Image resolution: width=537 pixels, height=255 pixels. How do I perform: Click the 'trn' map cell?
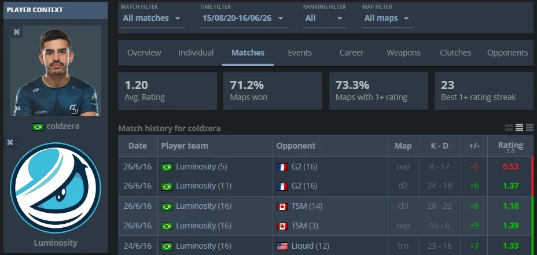pos(404,246)
